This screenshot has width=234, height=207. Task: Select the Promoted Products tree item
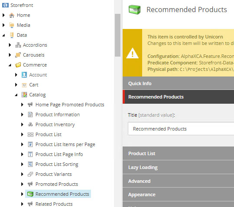click(57, 184)
